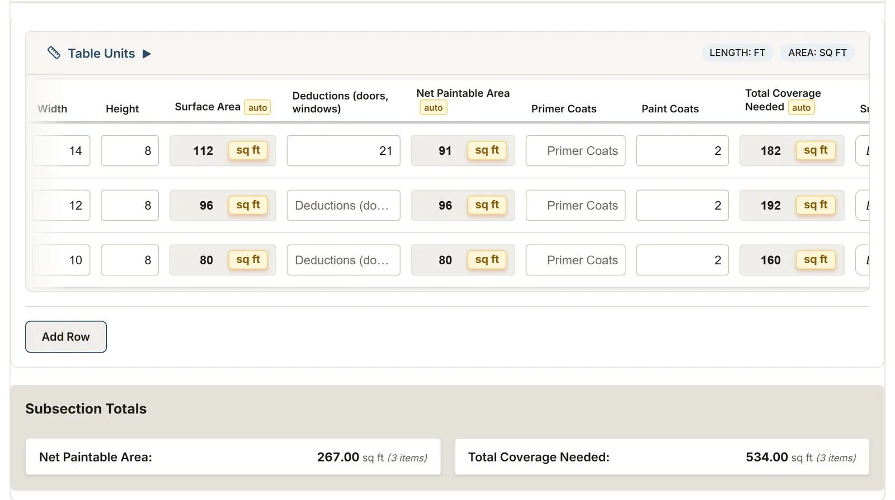Image resolution: width=895 pixels, height=500 pixels.
Task: Edit the Width field showing 10
Action: click(61, 260)
